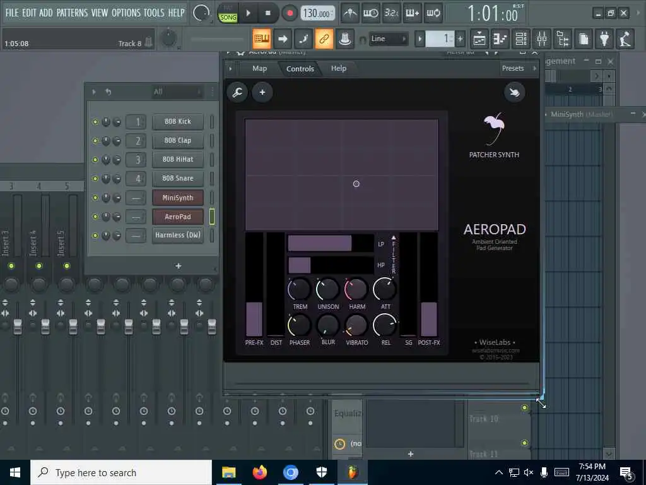This screenshot has width=646, height=485.
Task: Open the Line snap dropdown
Action: click(388, 39)
